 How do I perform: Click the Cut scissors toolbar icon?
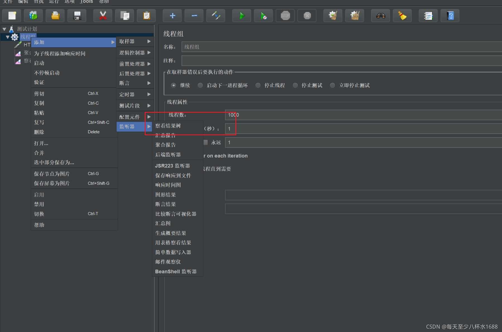pos(103,16)
